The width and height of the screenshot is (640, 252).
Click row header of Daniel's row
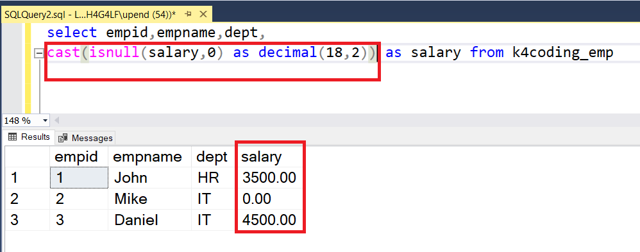[27, 220]
